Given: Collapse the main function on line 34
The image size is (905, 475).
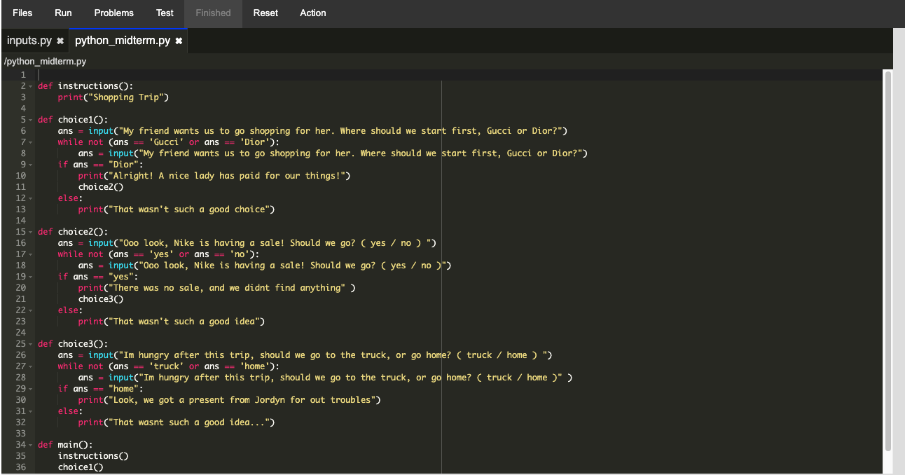Looking at the screenshot, I should [32, 445].
